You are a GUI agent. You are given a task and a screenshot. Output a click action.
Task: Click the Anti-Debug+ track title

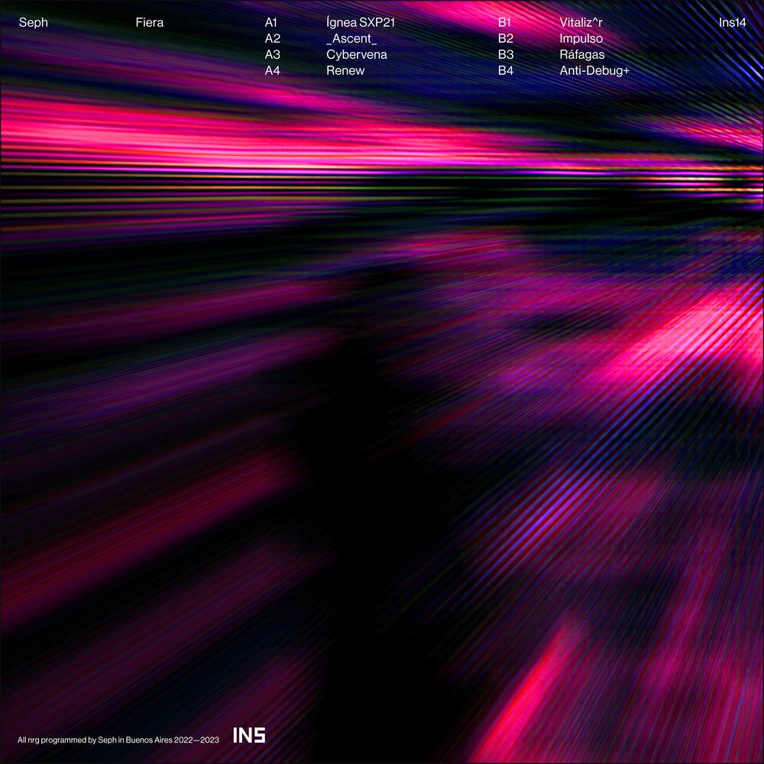point(594,71)
